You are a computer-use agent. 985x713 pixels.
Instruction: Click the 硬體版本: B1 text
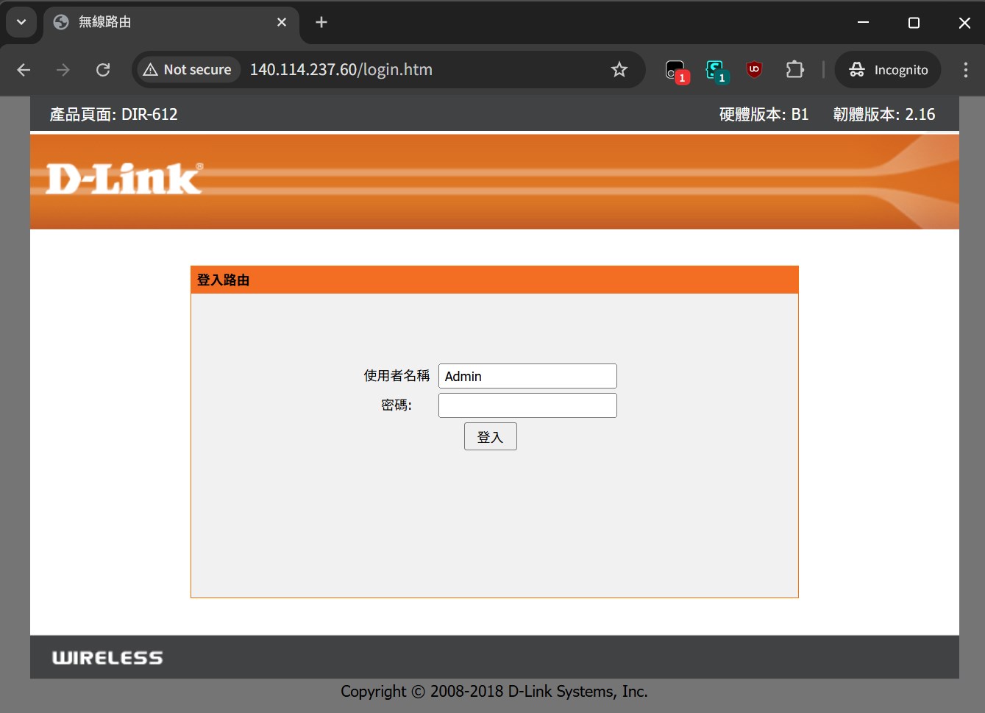[x=764, y=114]
